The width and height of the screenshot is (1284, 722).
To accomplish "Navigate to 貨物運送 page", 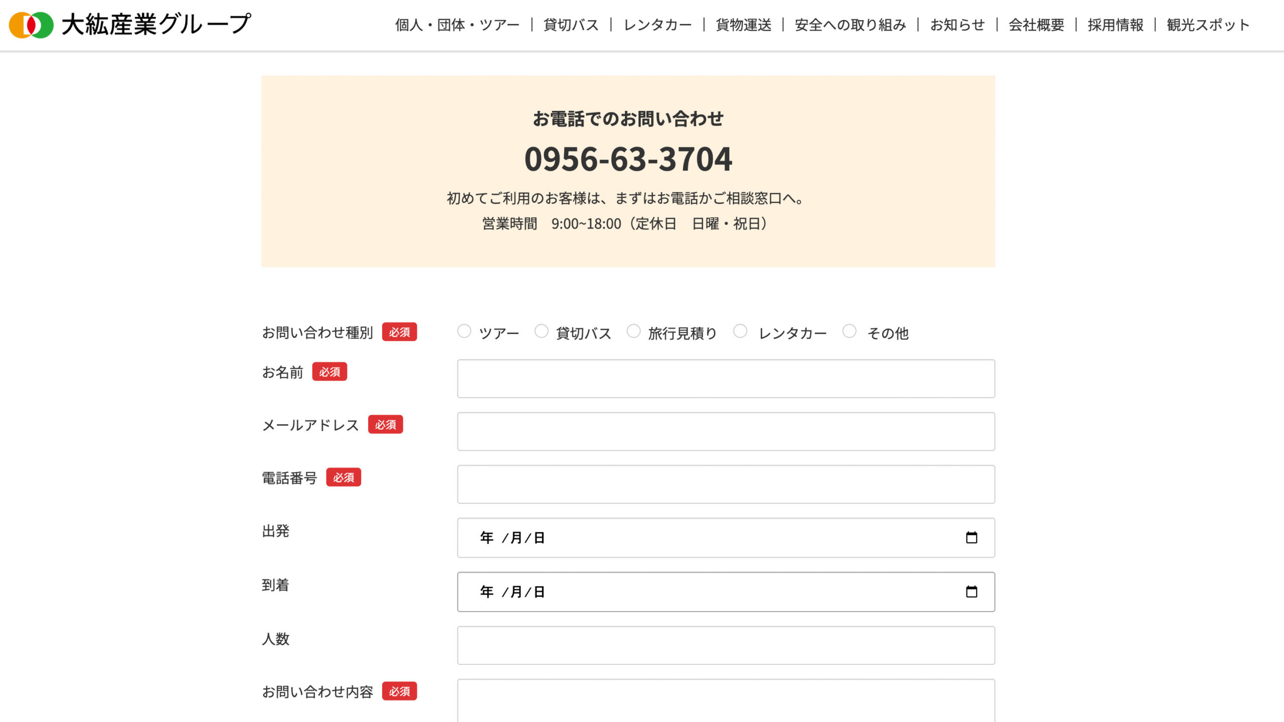I will (743, 25).
